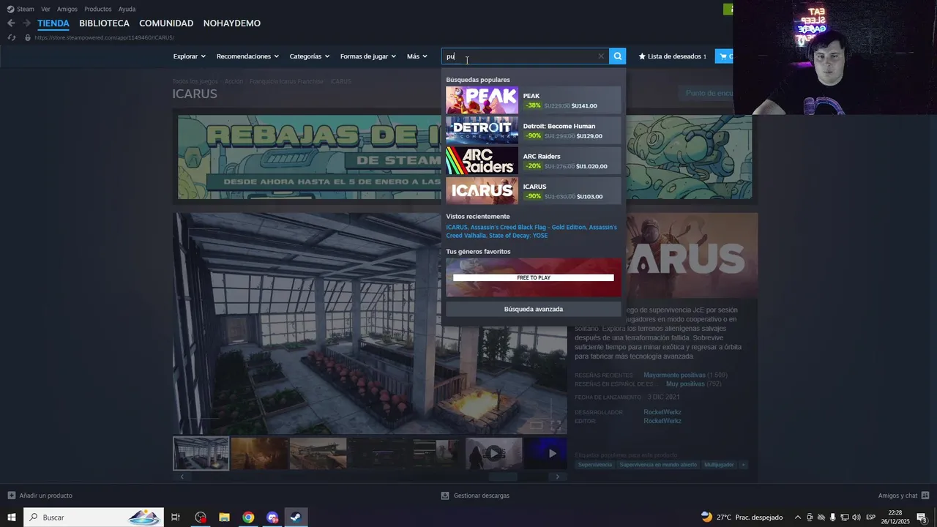The height and width of the screenshot is (527, 937).
Task: Go forward with the right arrow
Action: pos(26,23)
